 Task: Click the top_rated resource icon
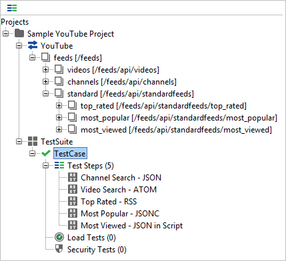pos(73,105)
